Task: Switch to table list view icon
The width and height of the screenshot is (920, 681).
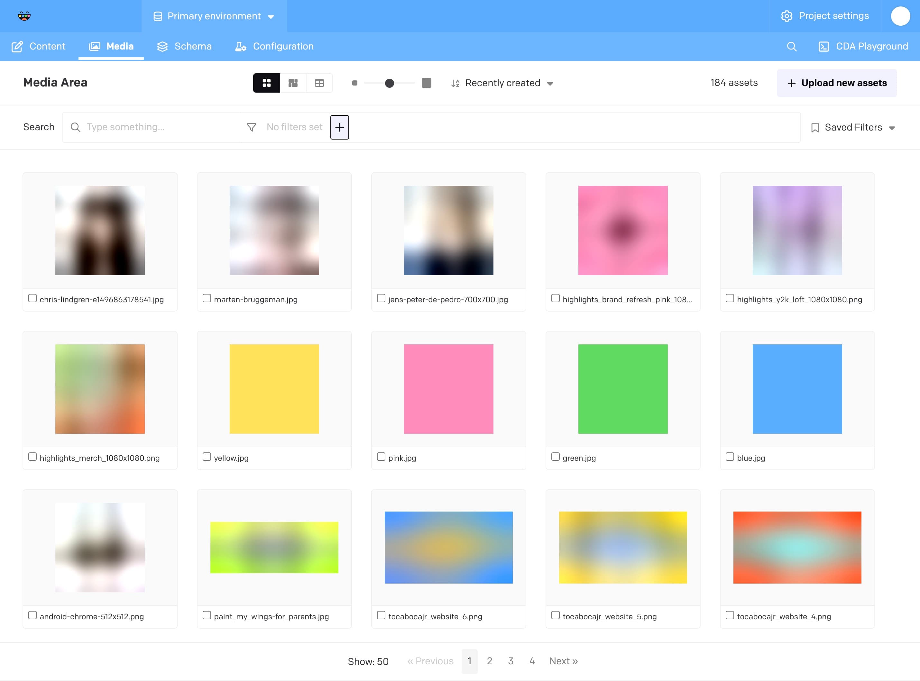Action: point(319,83)
